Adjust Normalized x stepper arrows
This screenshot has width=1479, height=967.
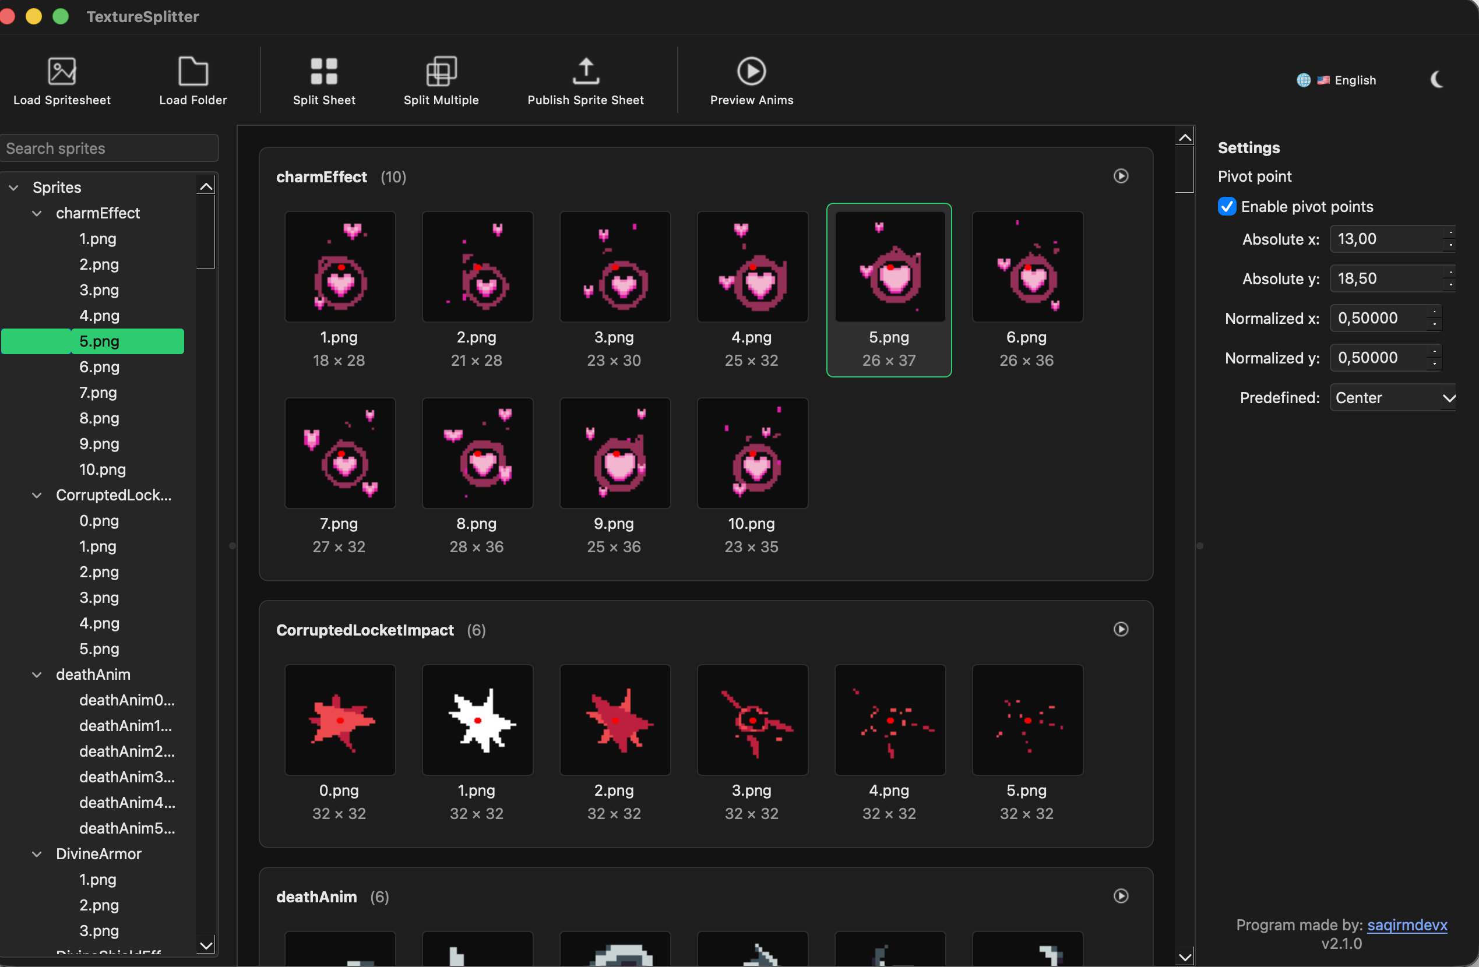pos(1434,319)
